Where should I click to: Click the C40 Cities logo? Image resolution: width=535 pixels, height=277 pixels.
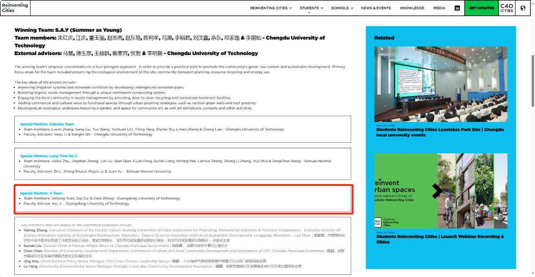tap(506, 8)
